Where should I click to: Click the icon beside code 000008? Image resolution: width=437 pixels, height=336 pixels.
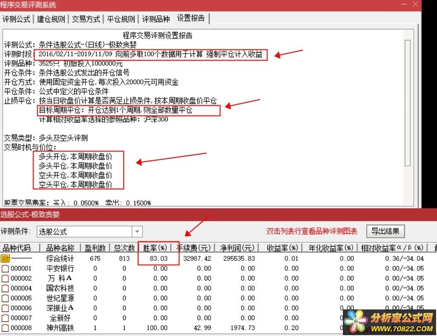(5, 328)
